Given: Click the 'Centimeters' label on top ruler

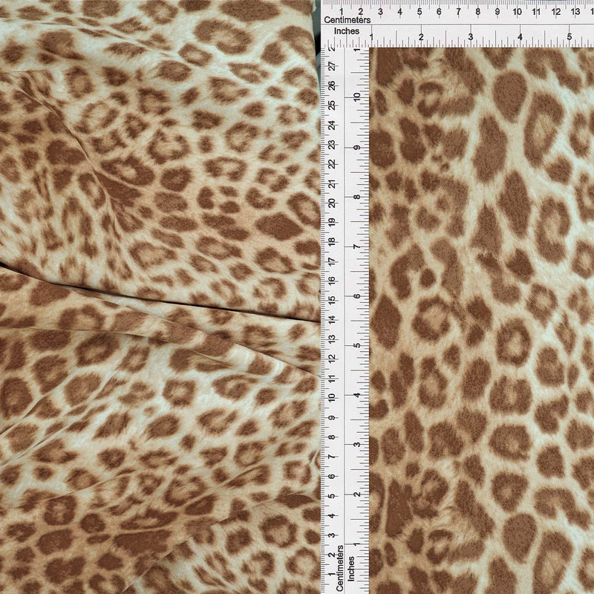Looking at the screenshot, I should point(347,20).
